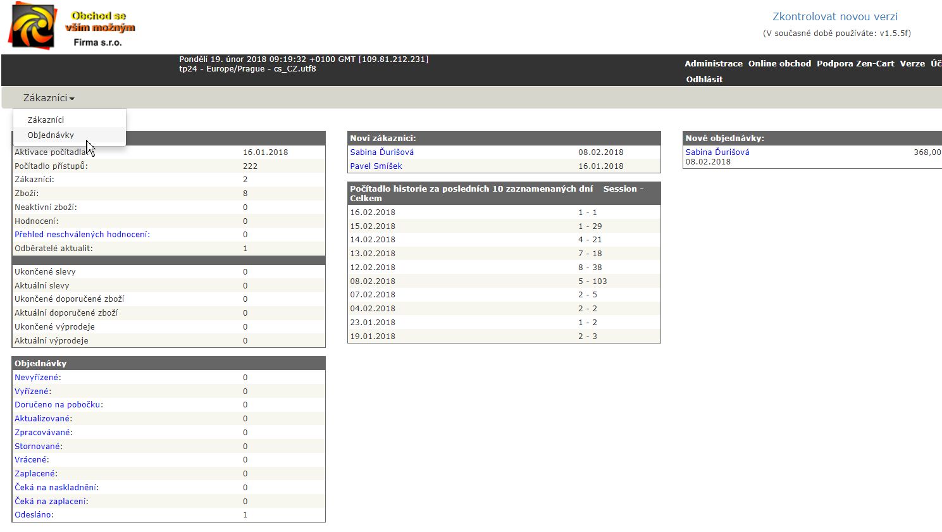This screenshot has width=942, height=532.
Task: Choose Zákazníci entry in the dropdown list
Action: [x=46, y=120]
